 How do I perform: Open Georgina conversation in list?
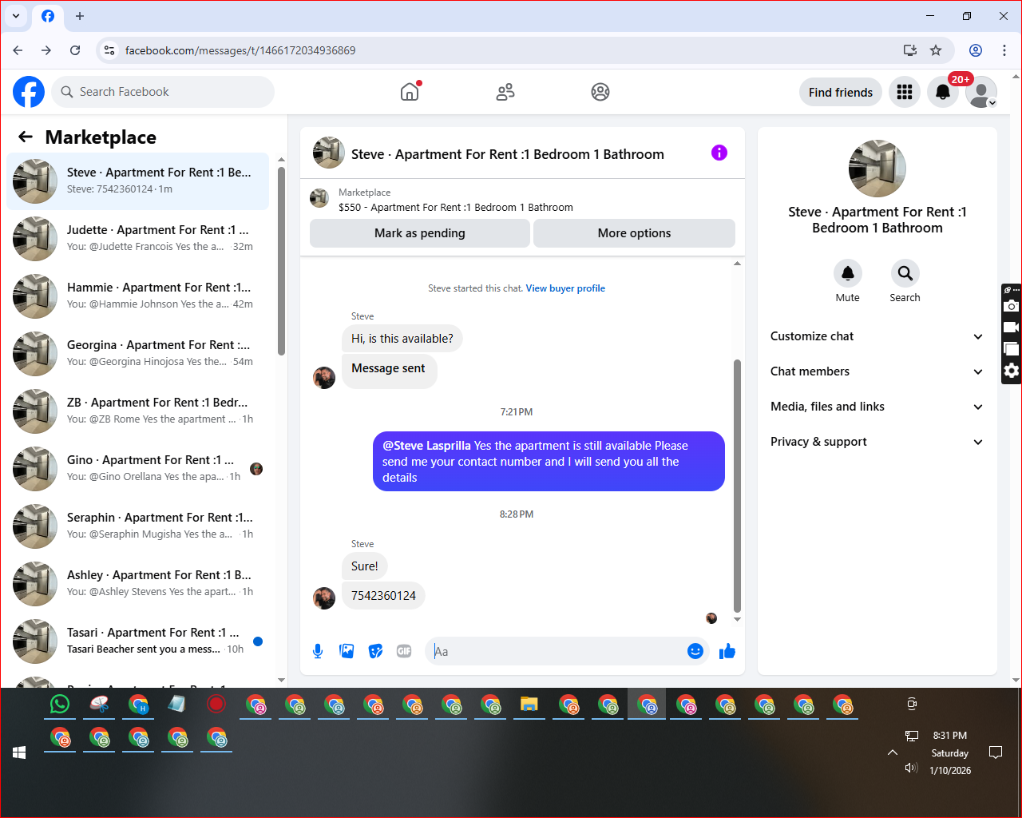[137, 354]
